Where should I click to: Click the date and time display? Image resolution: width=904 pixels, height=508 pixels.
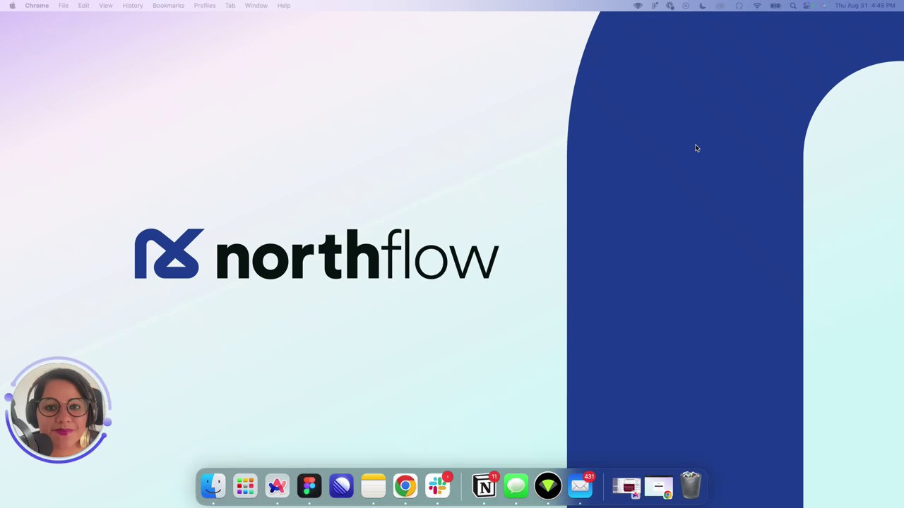pos(865,6)
